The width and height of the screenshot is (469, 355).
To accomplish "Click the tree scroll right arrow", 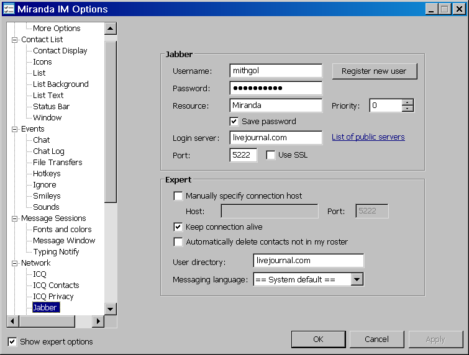I will point(98,321).
